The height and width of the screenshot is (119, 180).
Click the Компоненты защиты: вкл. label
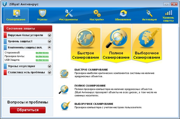click(25, 47)
